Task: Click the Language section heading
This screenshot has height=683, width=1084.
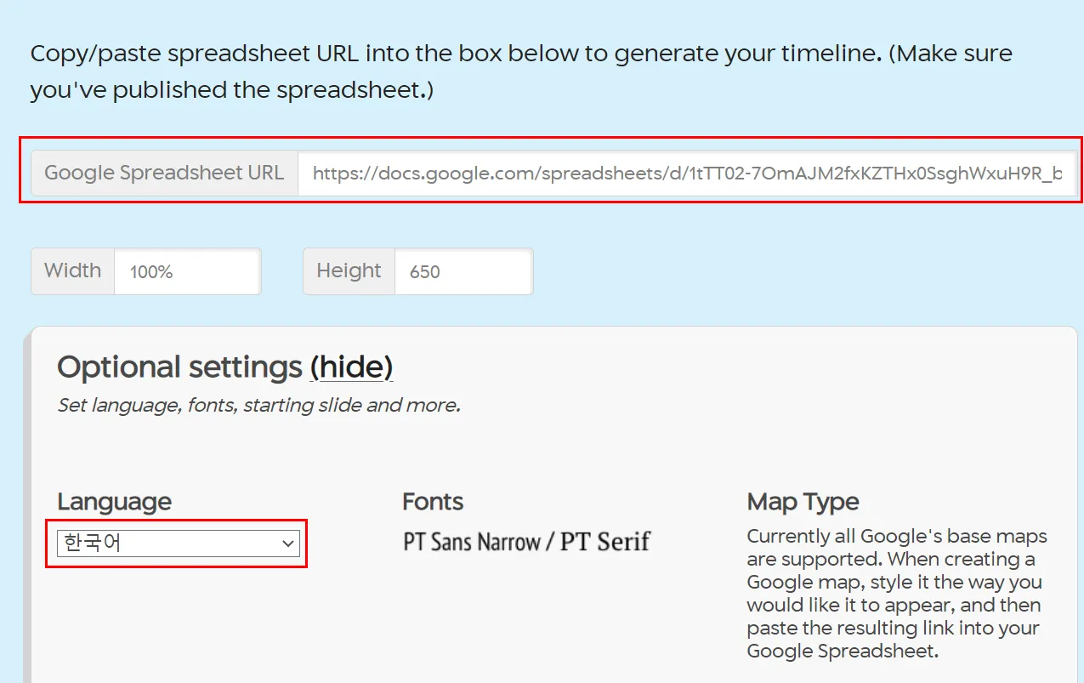Action: [x=114, y=502]
